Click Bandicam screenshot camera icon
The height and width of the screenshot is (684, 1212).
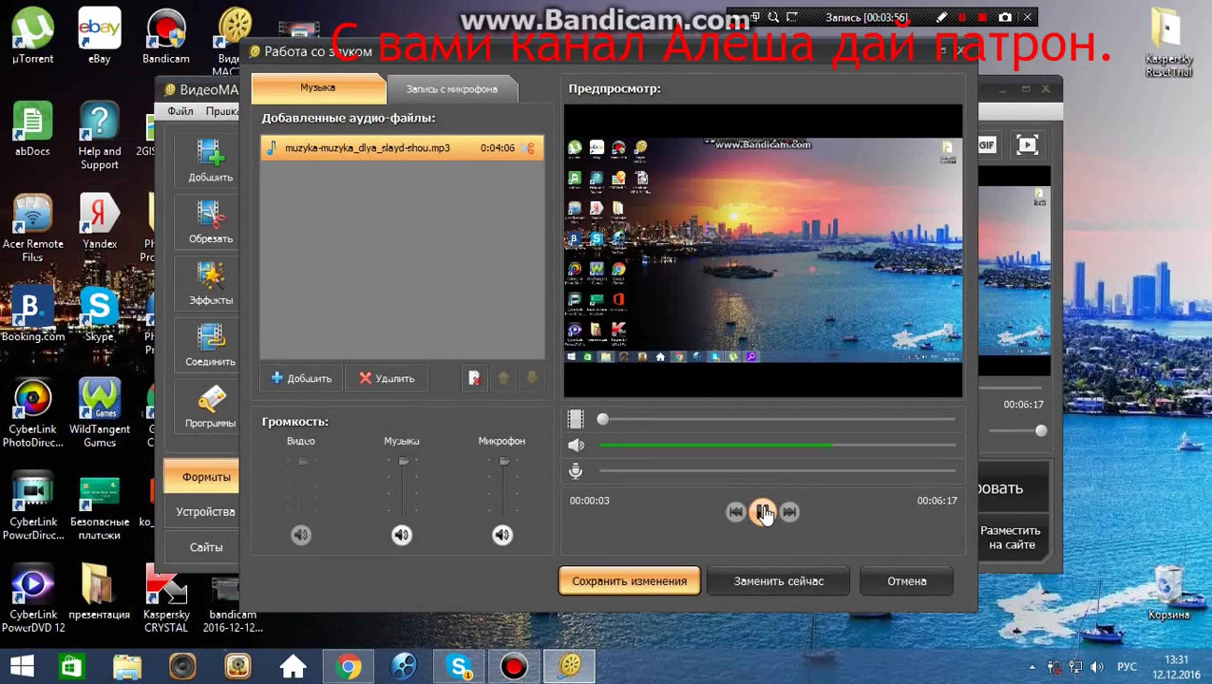coord(1005,17)
